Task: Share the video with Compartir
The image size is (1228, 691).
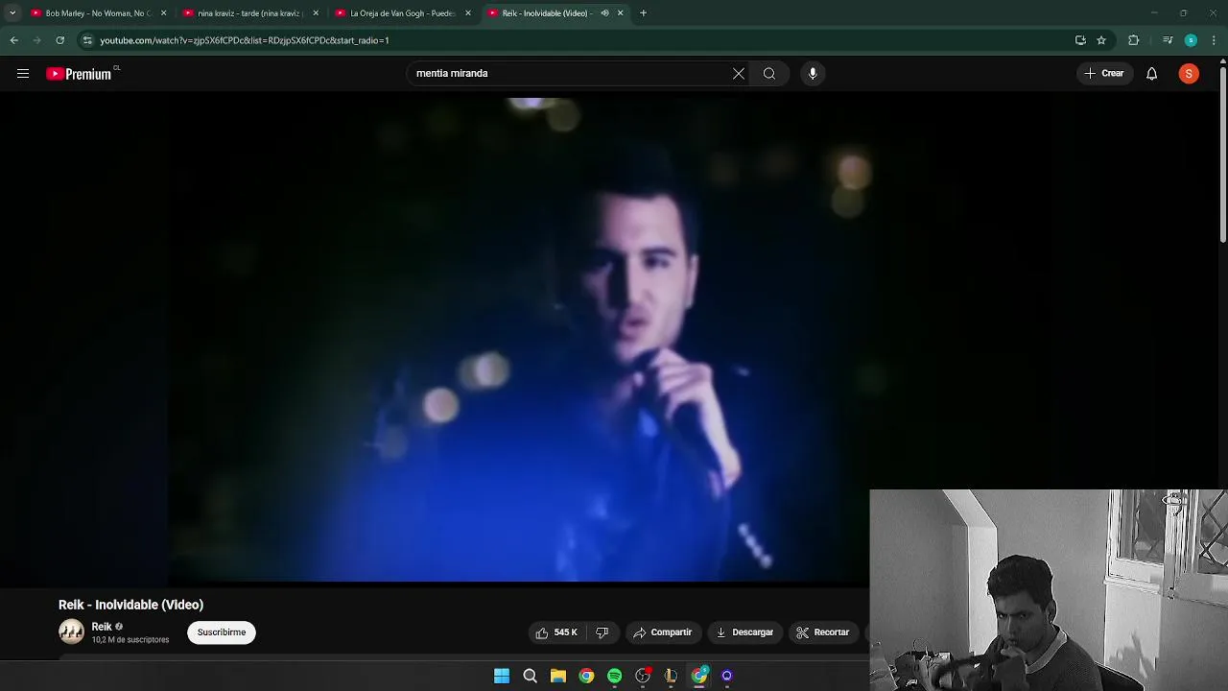Action: tap(663, 632)
